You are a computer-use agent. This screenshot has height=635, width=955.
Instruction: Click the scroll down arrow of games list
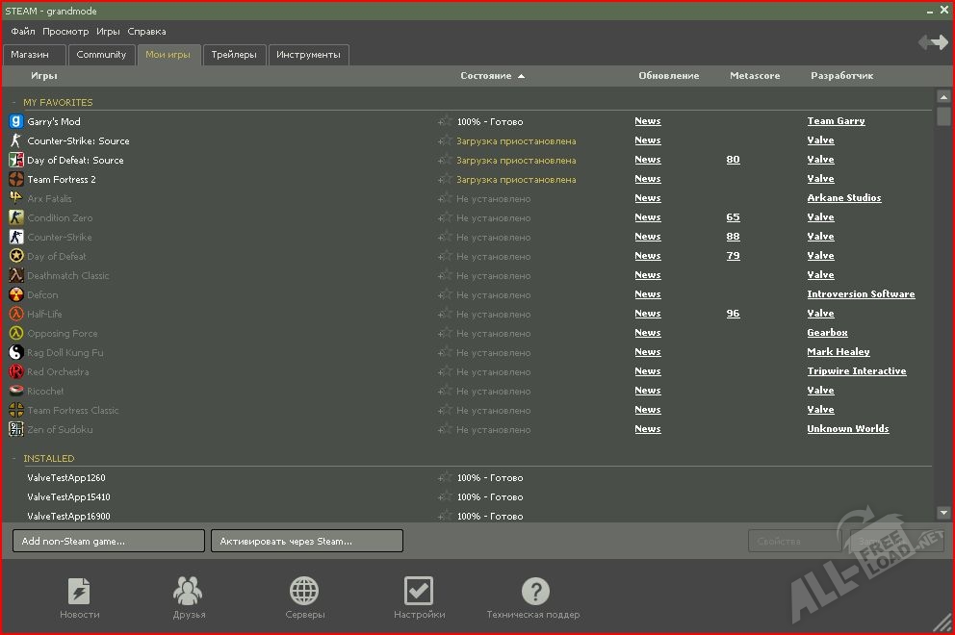tap(943, 513)
